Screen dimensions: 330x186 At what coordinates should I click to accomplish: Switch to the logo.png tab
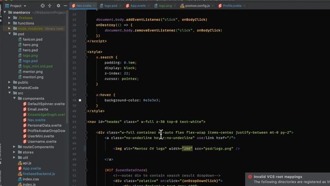165,6
